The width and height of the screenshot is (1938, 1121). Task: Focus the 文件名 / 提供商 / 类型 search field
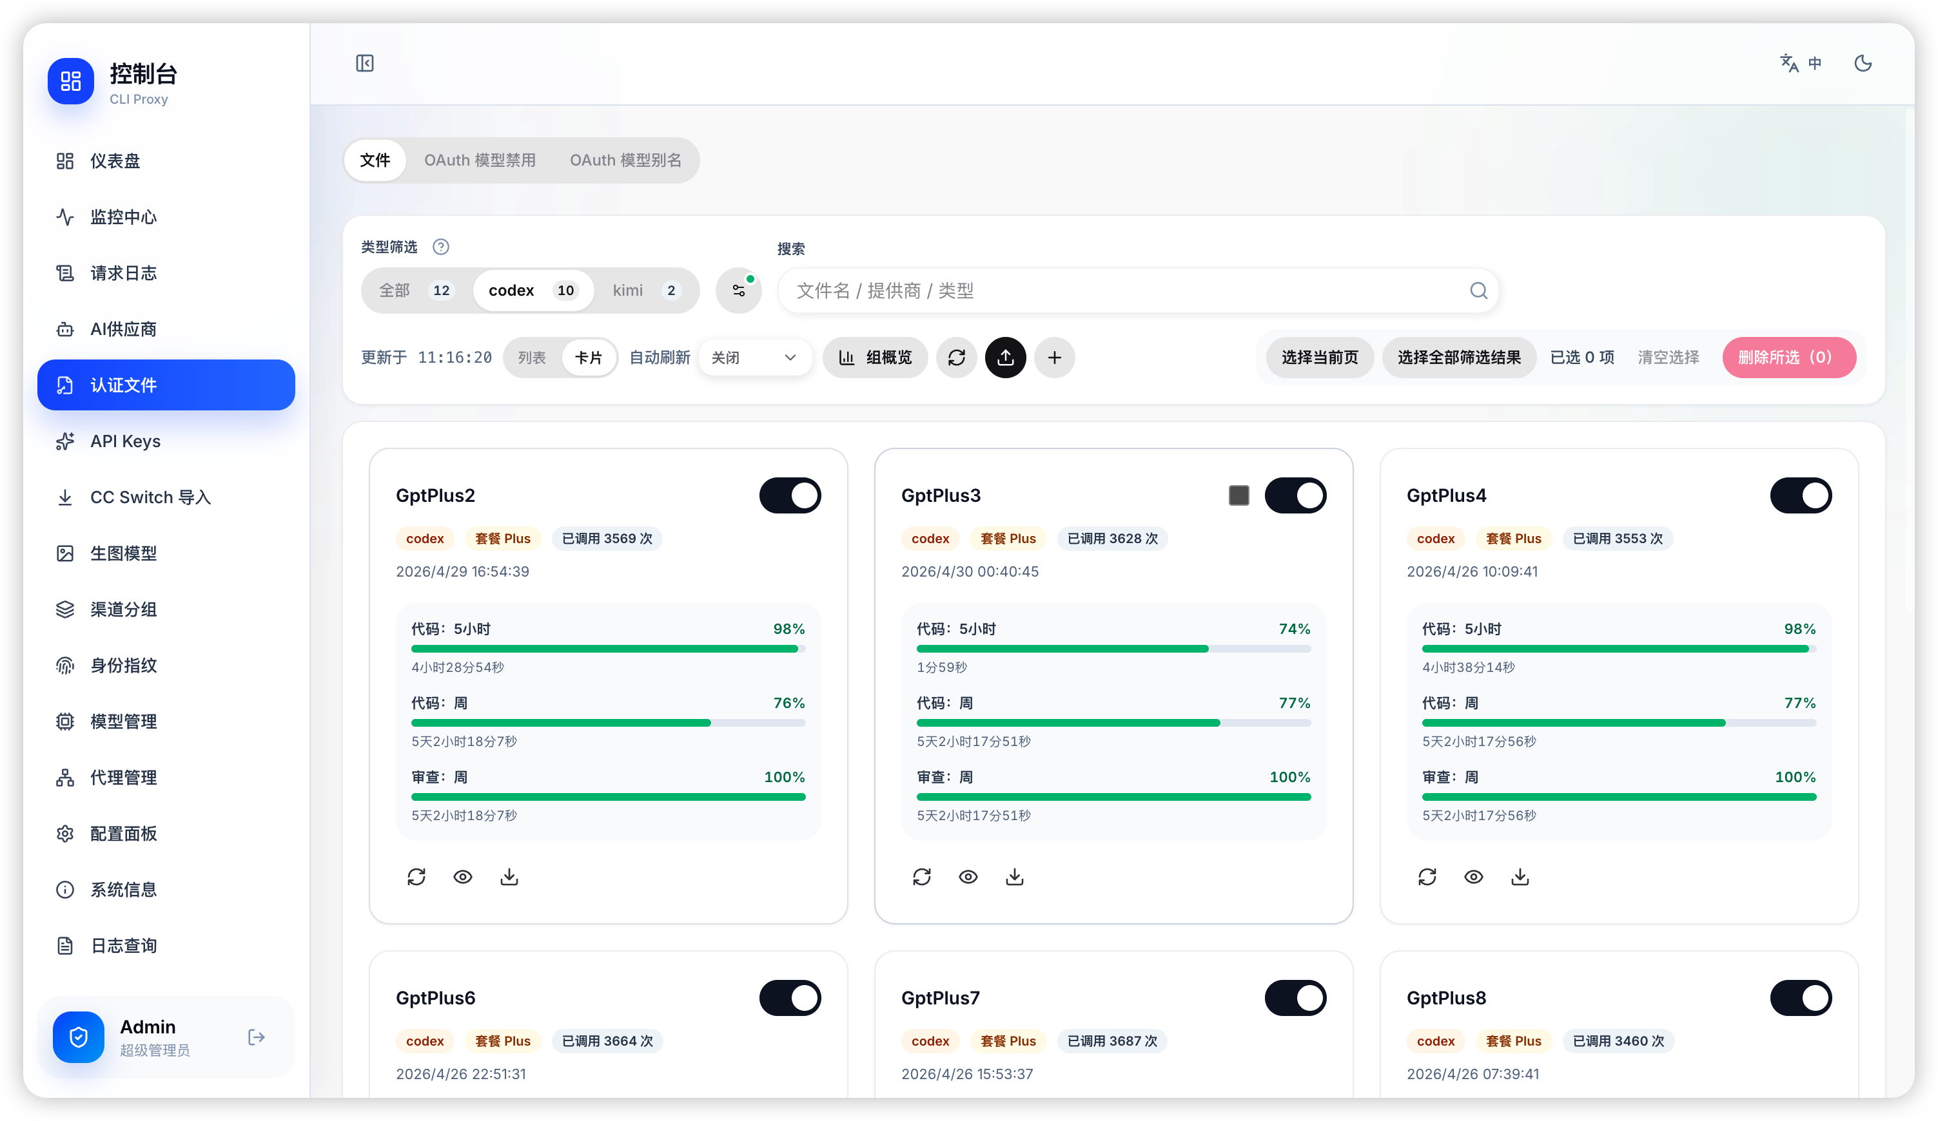tap(1137, 291)
